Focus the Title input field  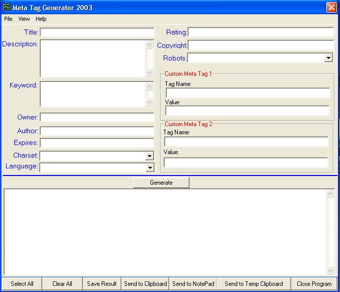97,33
